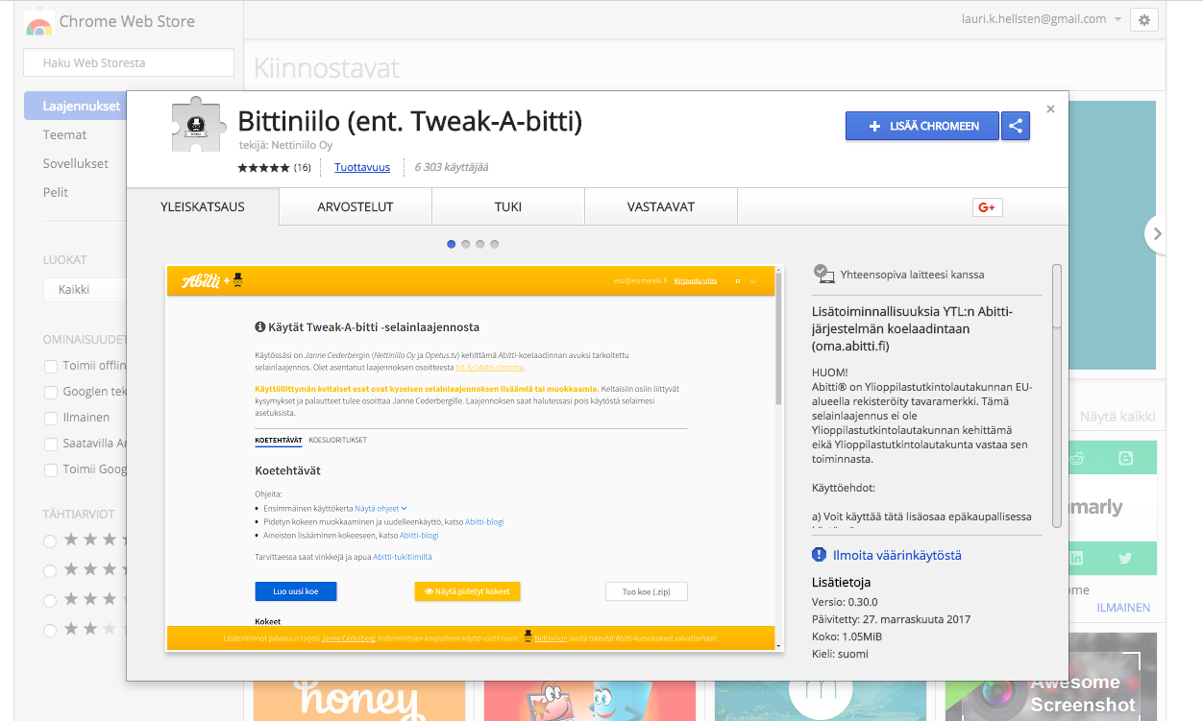The width and height of the screenshot is (1203, 721).
Task: Select the three-star rating filter
Action: 50,600
